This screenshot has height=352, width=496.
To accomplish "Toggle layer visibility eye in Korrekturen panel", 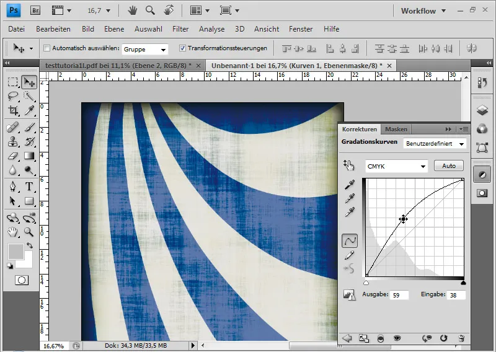I will 397,338.
